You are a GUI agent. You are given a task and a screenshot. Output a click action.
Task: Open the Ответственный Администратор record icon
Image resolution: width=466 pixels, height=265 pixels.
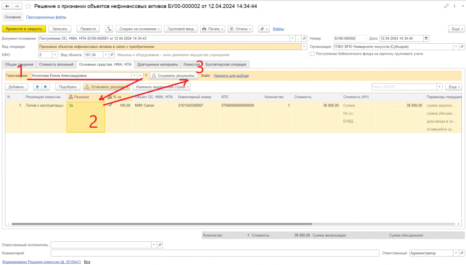[x=462, y=253]
